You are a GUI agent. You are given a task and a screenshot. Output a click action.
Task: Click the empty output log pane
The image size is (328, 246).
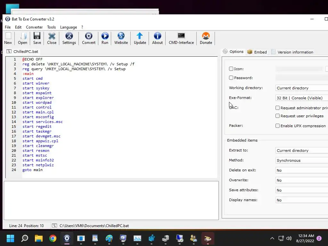click(x=111, y=201)
